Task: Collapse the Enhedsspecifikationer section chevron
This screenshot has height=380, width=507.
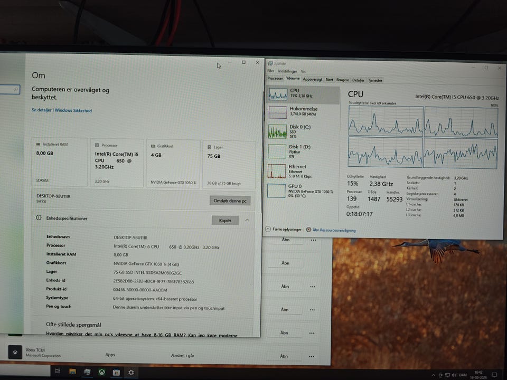Action: point(247,220)
